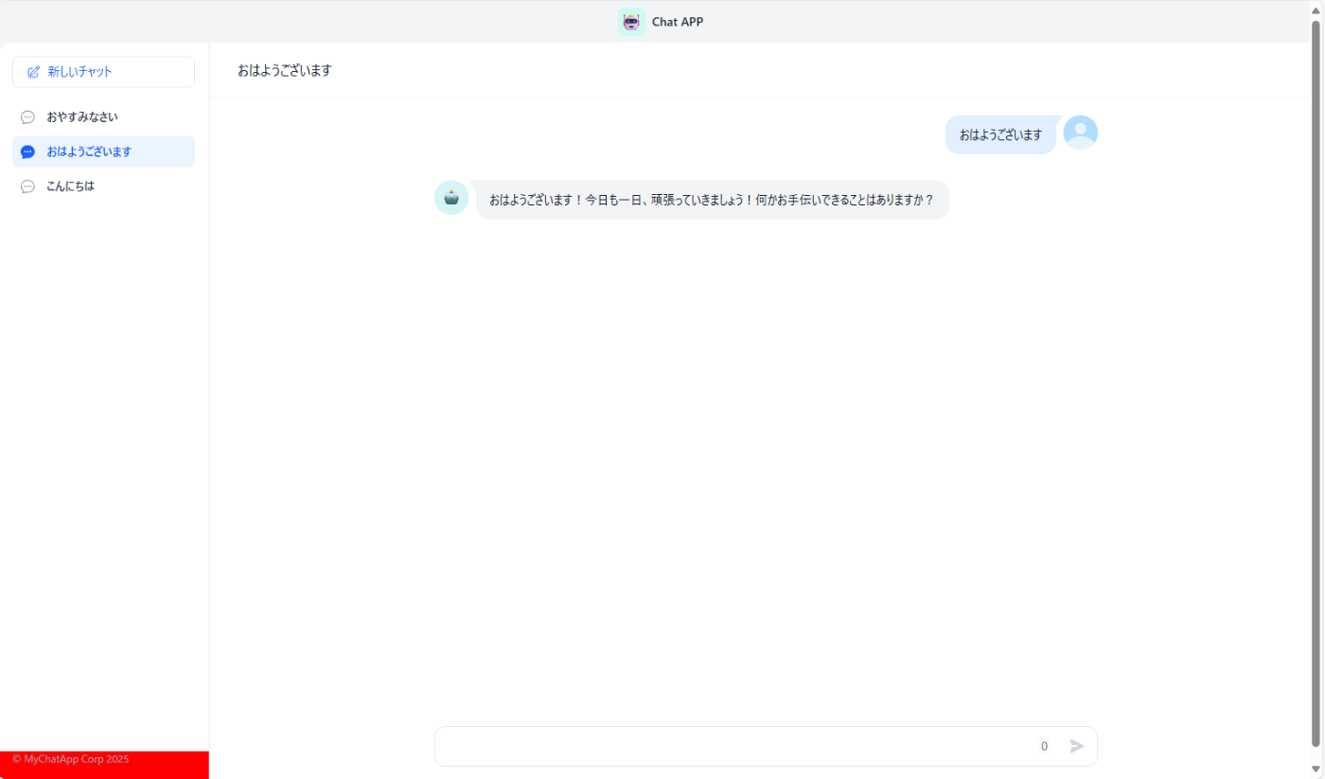Select the active おはようございます chat in the sidebar
Screen dimensions: 1325x779
(x=103, y=151)
